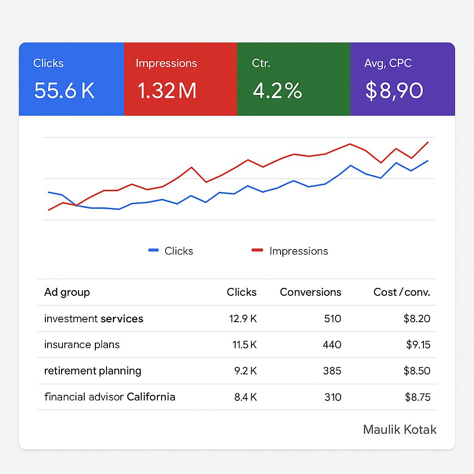This screenshot has width=474, height=474.
Task: Click the Maulik Kotak name text
Action: [x=399, y=430]
